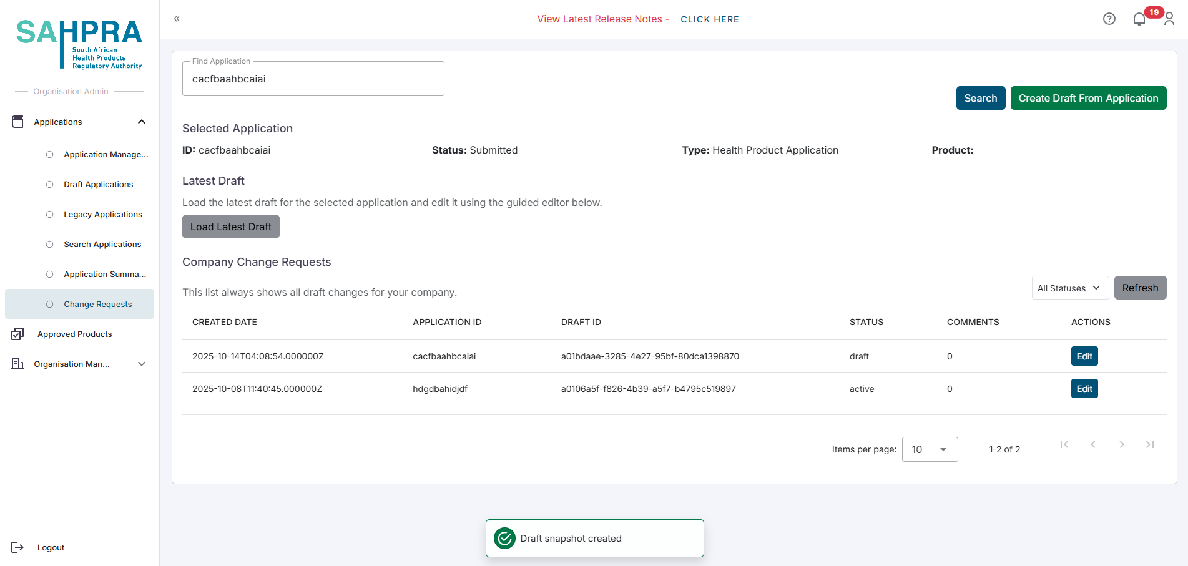
Task: Click Create Draft From Application button
Action: pyautogui.click(x=1088, y=98)
